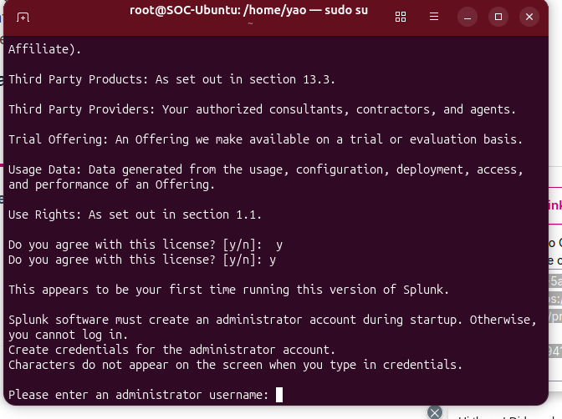Click 'Splunk software must create an administrator' line
This screenshot has height=419, width=562.
point(273,320)
